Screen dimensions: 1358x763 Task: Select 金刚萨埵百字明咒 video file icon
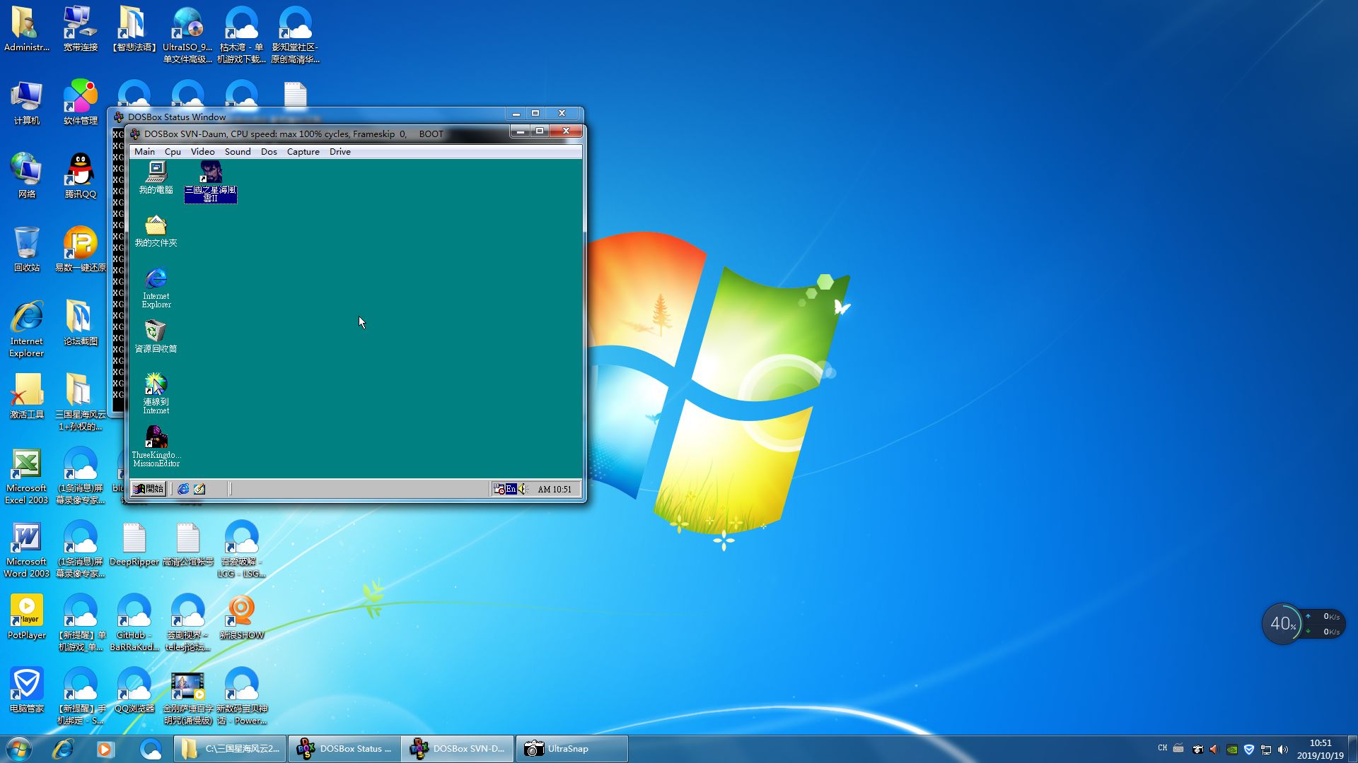point(187,697)
